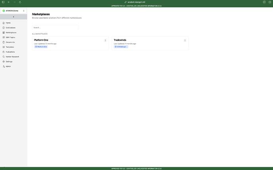Image resolution: width=273 pixels, height=170 pixels.
Task: Click the split view icon top right
Action: (270, 2)
